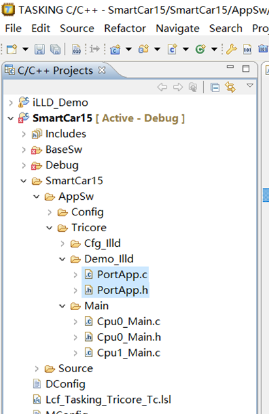Select Lcf_Tasking_Tricore_Tc.lsl file

pyautogui.click(x=108, y=400)
